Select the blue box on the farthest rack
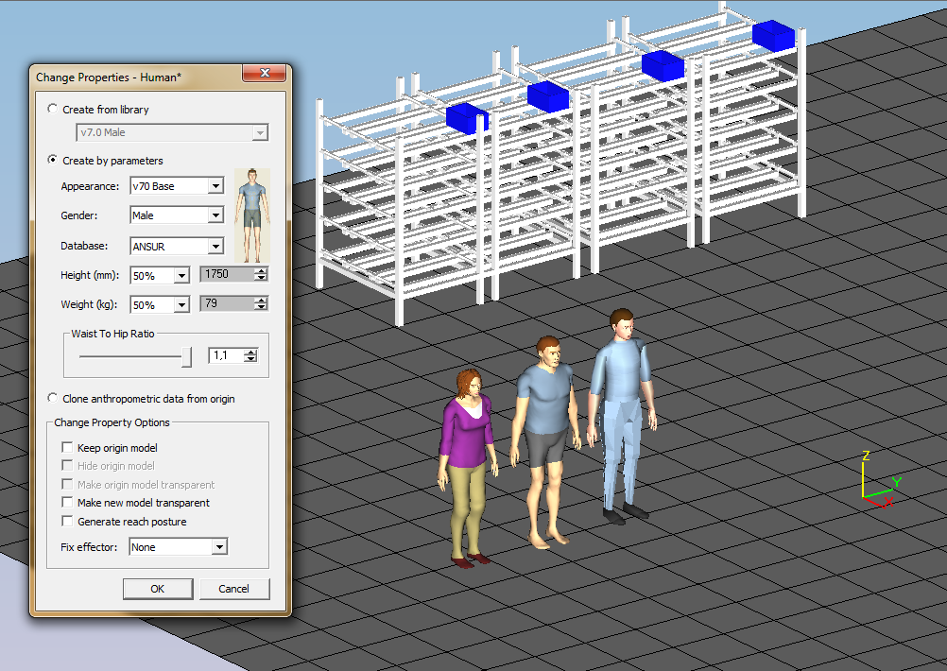Viewport: 947px width, 671px height. 773,35
